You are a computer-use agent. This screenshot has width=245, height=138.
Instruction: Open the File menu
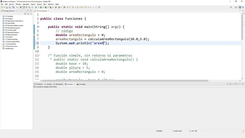2,4
